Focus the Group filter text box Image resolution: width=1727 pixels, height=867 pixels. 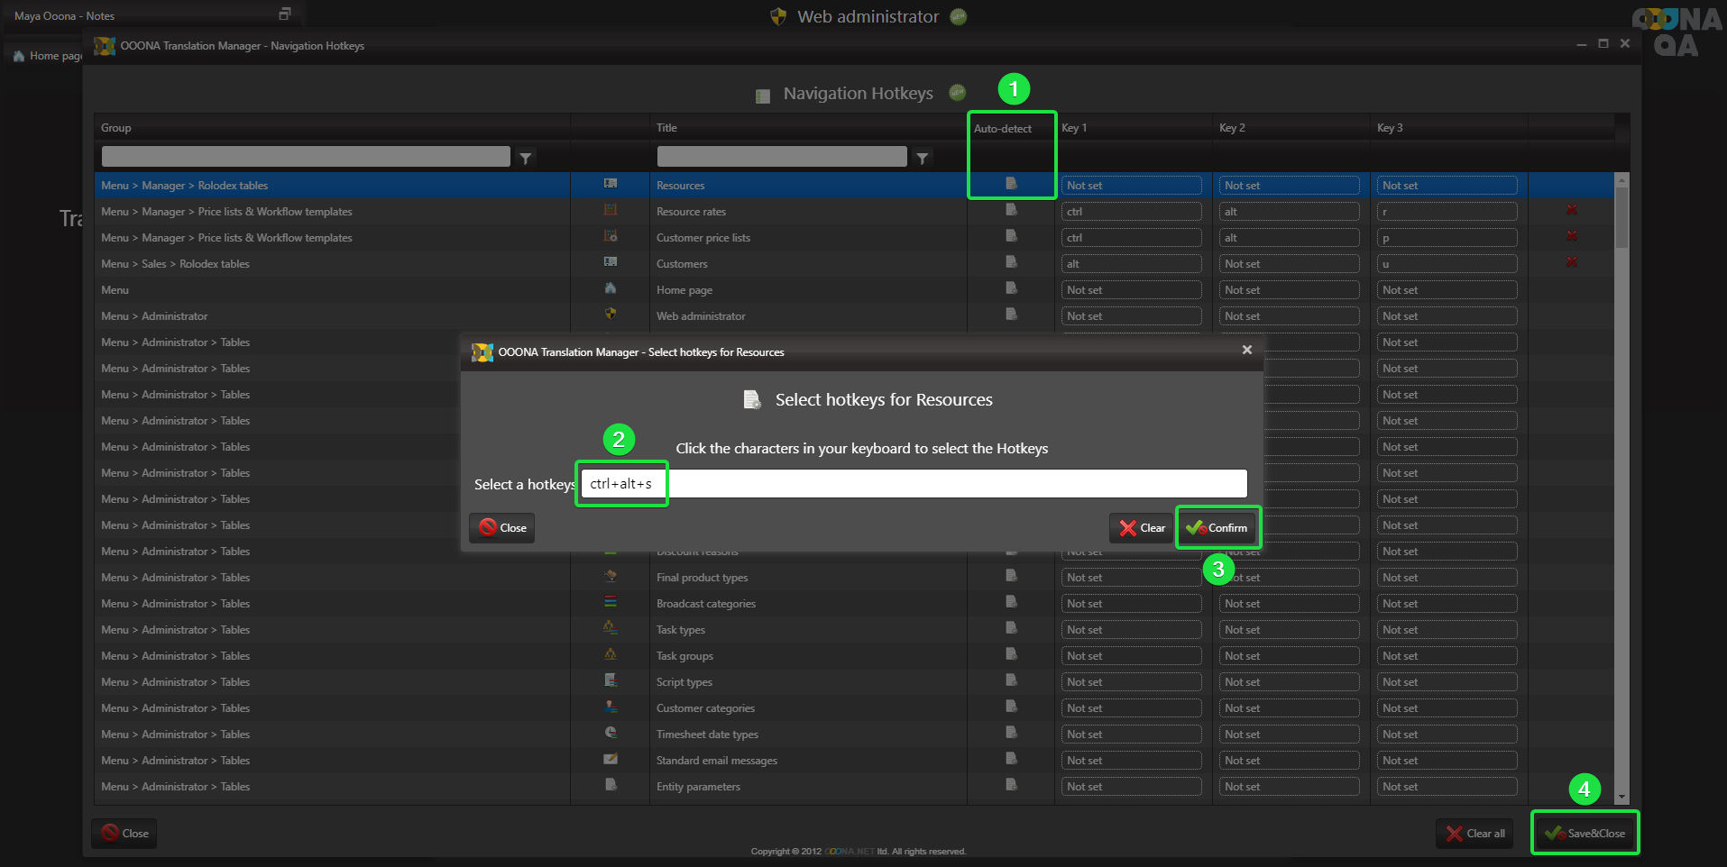pos(306,158)
